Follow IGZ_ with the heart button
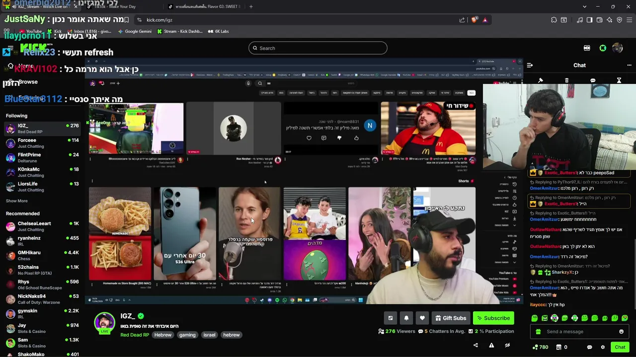The width and height of the screenshot is (636, 357). tap(422, 318)
